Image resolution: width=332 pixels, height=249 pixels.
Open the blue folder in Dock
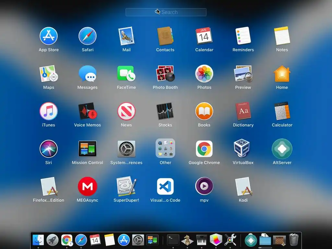265,240
